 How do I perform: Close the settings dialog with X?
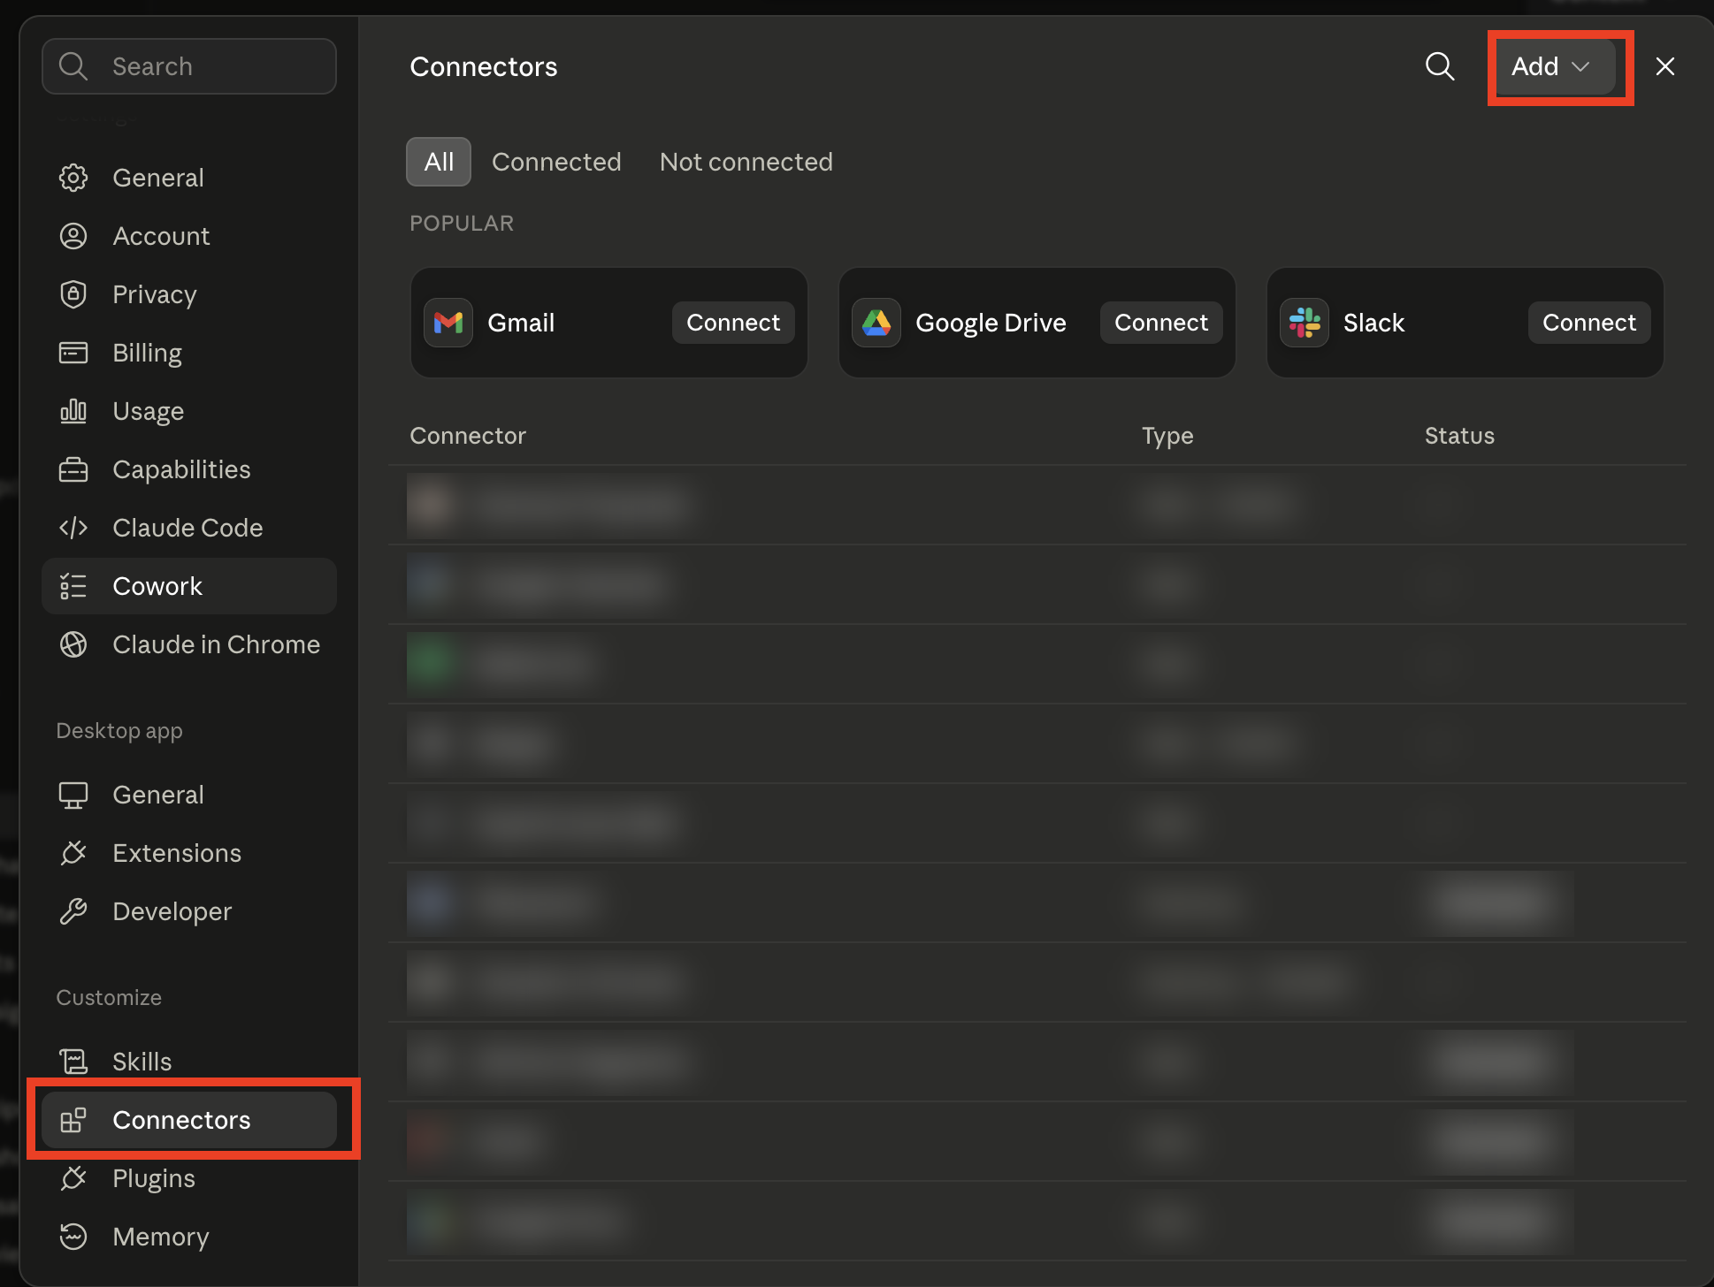pos(1665,66)
